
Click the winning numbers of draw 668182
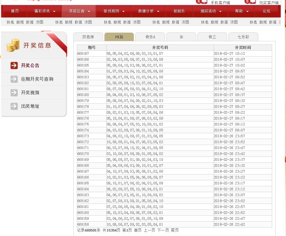[x=135, y=83]
